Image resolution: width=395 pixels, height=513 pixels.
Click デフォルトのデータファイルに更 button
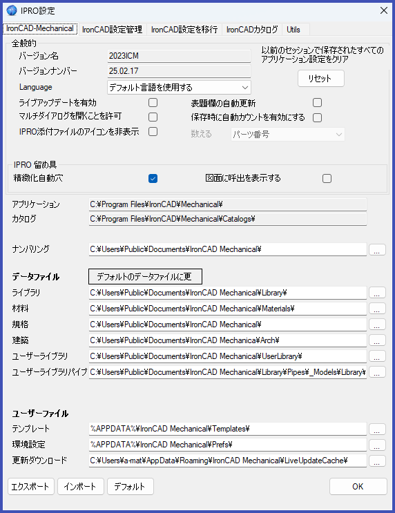145,276
